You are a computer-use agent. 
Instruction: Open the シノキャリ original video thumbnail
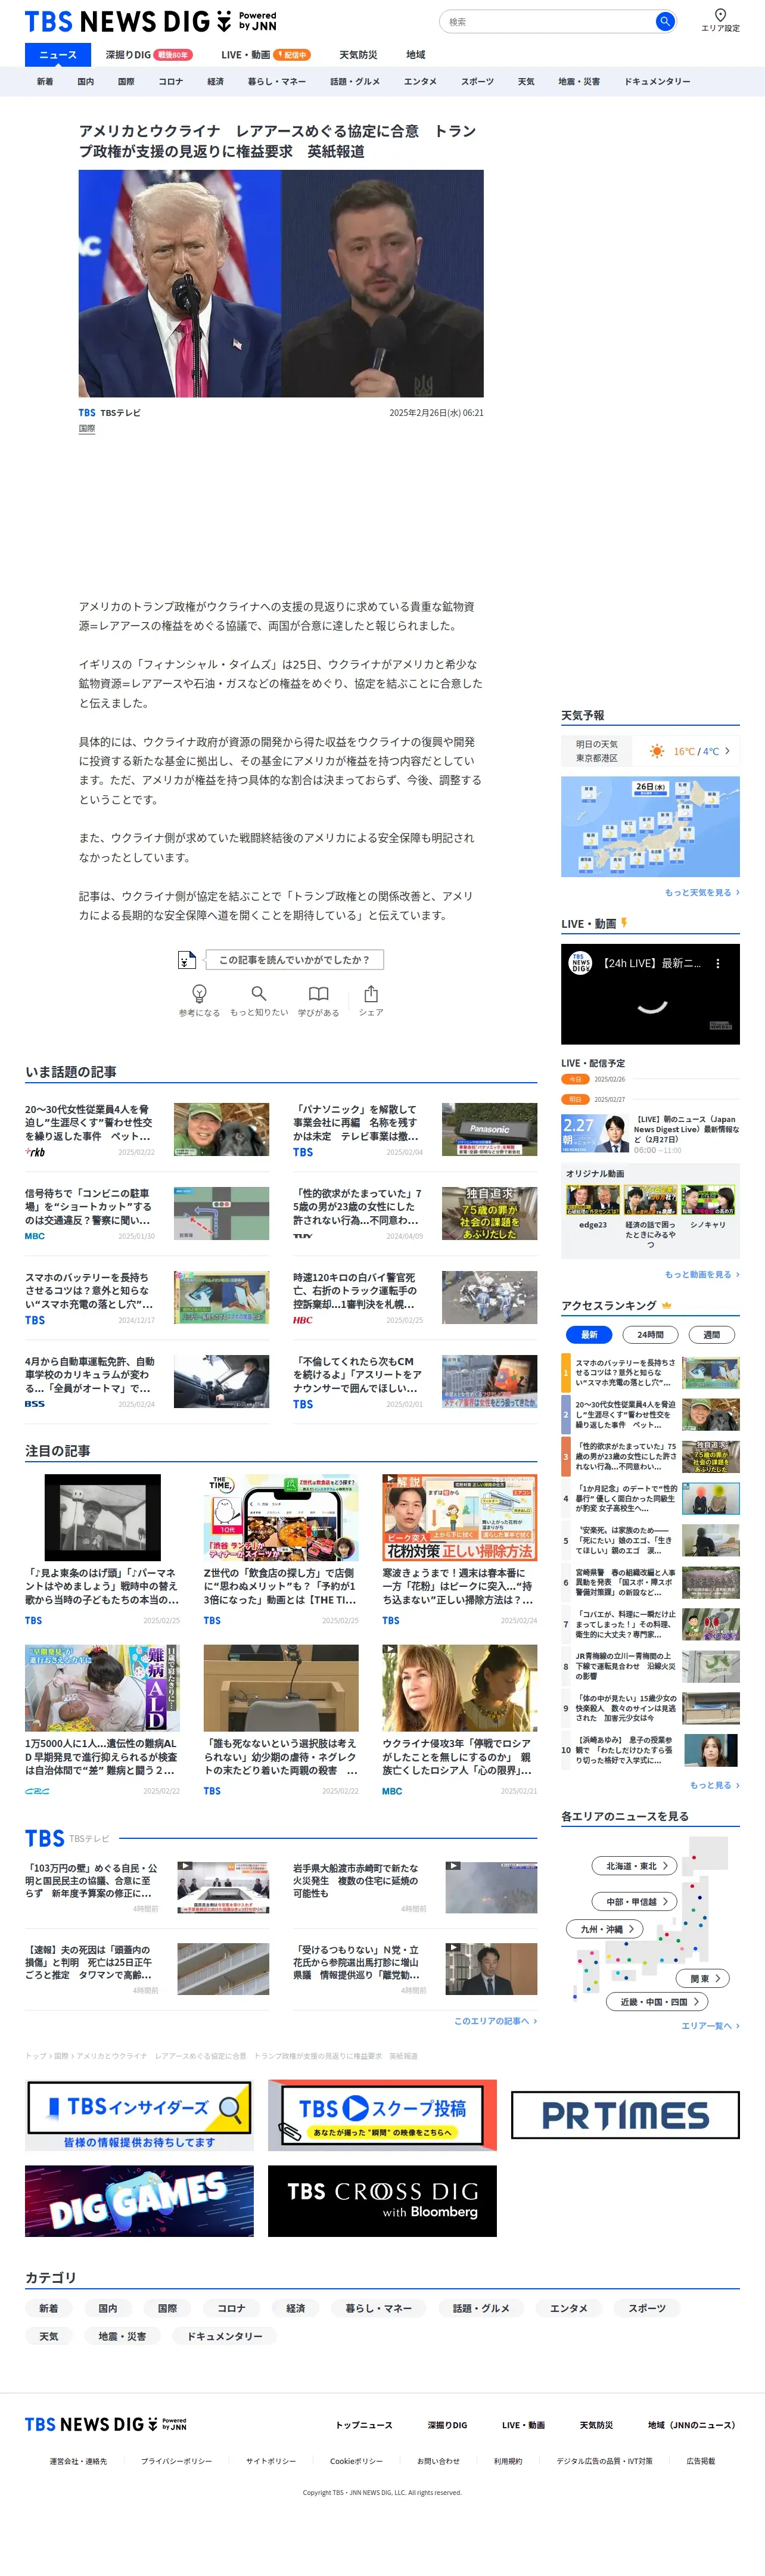(x=708, y=1200)
